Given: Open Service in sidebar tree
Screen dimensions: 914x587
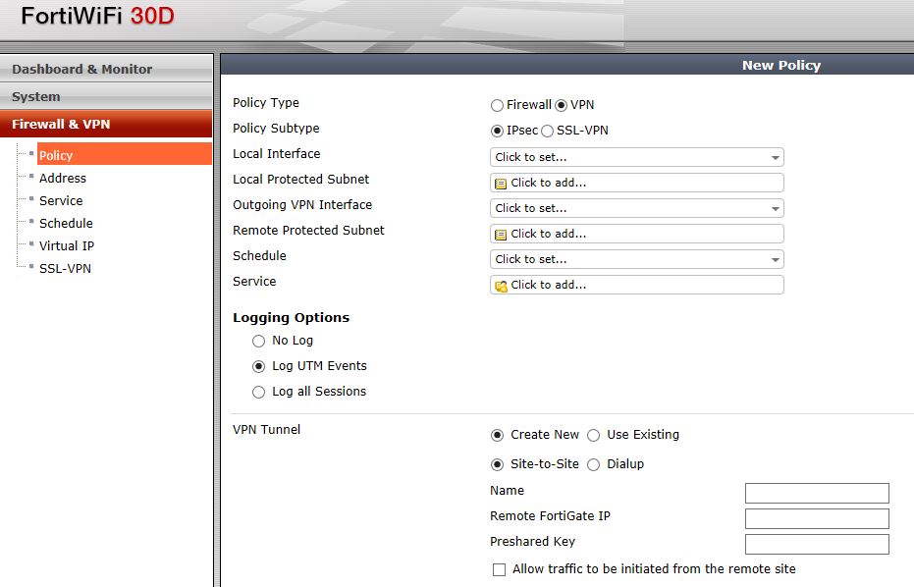Looking at the screenshot, I should click(61, 201).
